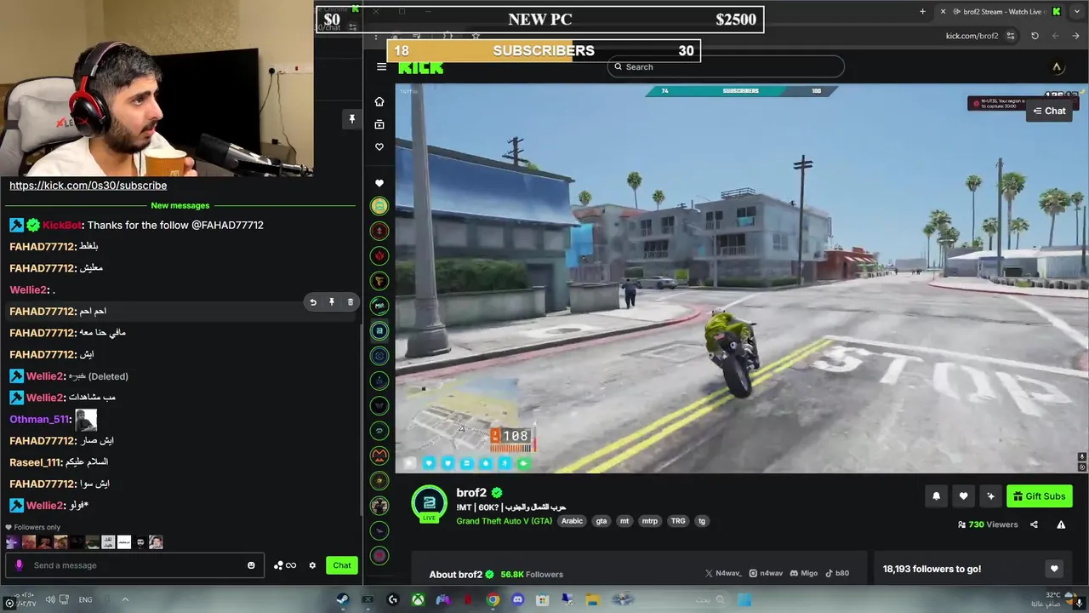Open Following heart outline in sidebar

pyautogui.click(x=379, y=147)
